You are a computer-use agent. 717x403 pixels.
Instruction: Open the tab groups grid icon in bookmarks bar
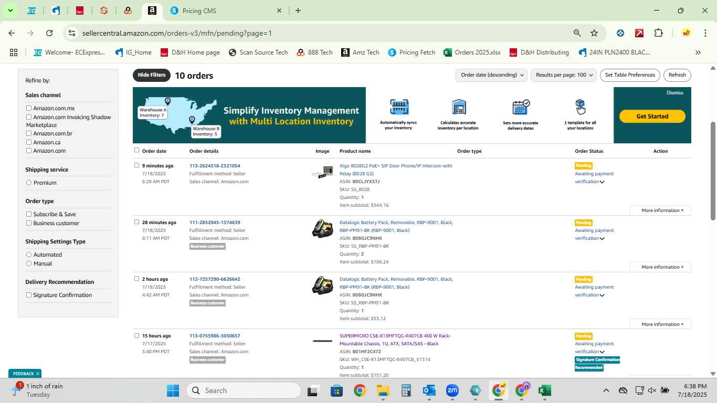(x=14, y=52)
